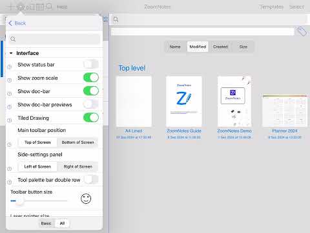Open the Top level folder heading

coord(132,68)
